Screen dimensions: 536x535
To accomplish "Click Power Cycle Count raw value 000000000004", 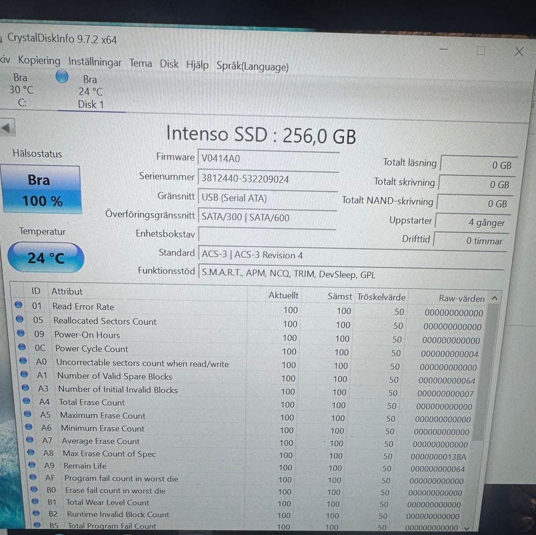I will [x=449, y=354].
